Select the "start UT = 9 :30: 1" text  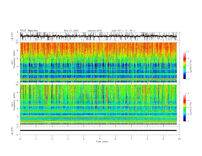click(123, 31)
